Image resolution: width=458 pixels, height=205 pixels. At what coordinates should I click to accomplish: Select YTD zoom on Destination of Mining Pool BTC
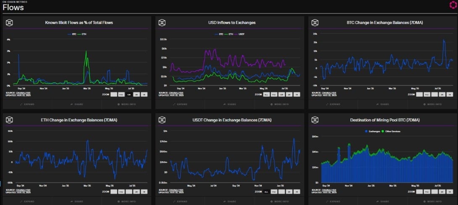coord(427,192)
